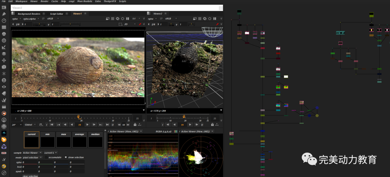390x177 pixels.
Task: Open the Time nodes clock icon
Action: tap(4, 21)
